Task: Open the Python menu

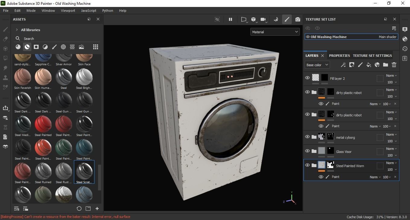Action: click(x=108, y=11)
